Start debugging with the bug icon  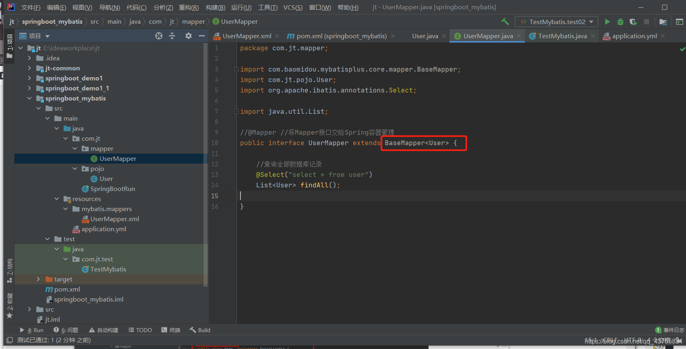620,22
